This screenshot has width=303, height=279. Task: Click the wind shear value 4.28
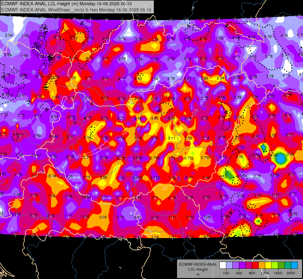(274, 155)
